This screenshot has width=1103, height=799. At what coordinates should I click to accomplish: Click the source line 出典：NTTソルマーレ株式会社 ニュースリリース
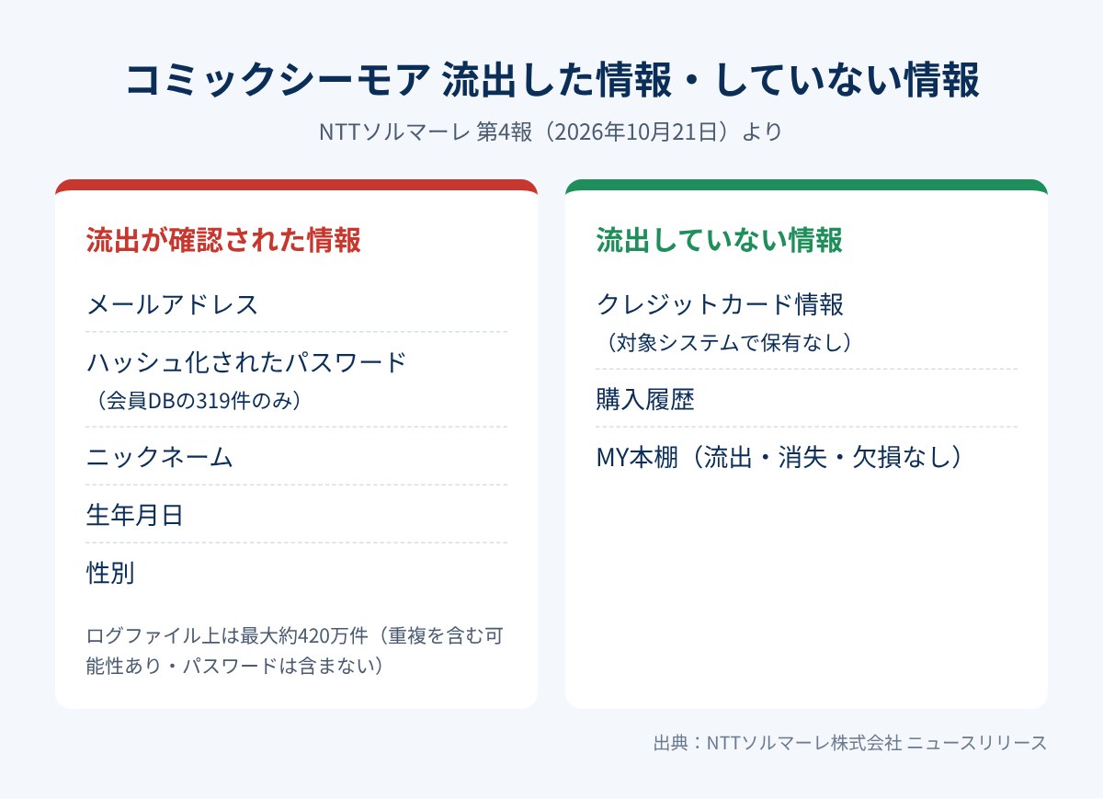(x=850, y=743)
